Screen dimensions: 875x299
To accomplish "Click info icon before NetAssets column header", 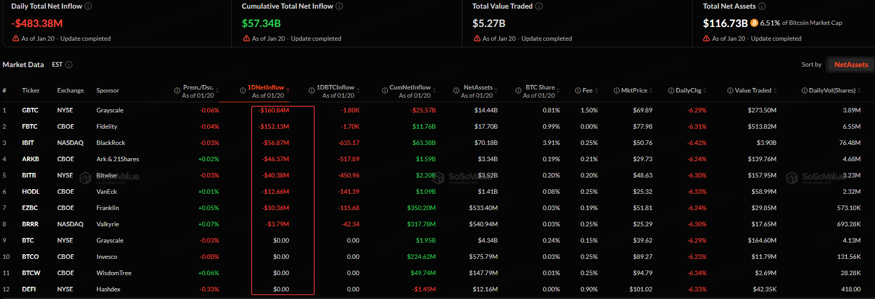I will coord(456,91).
